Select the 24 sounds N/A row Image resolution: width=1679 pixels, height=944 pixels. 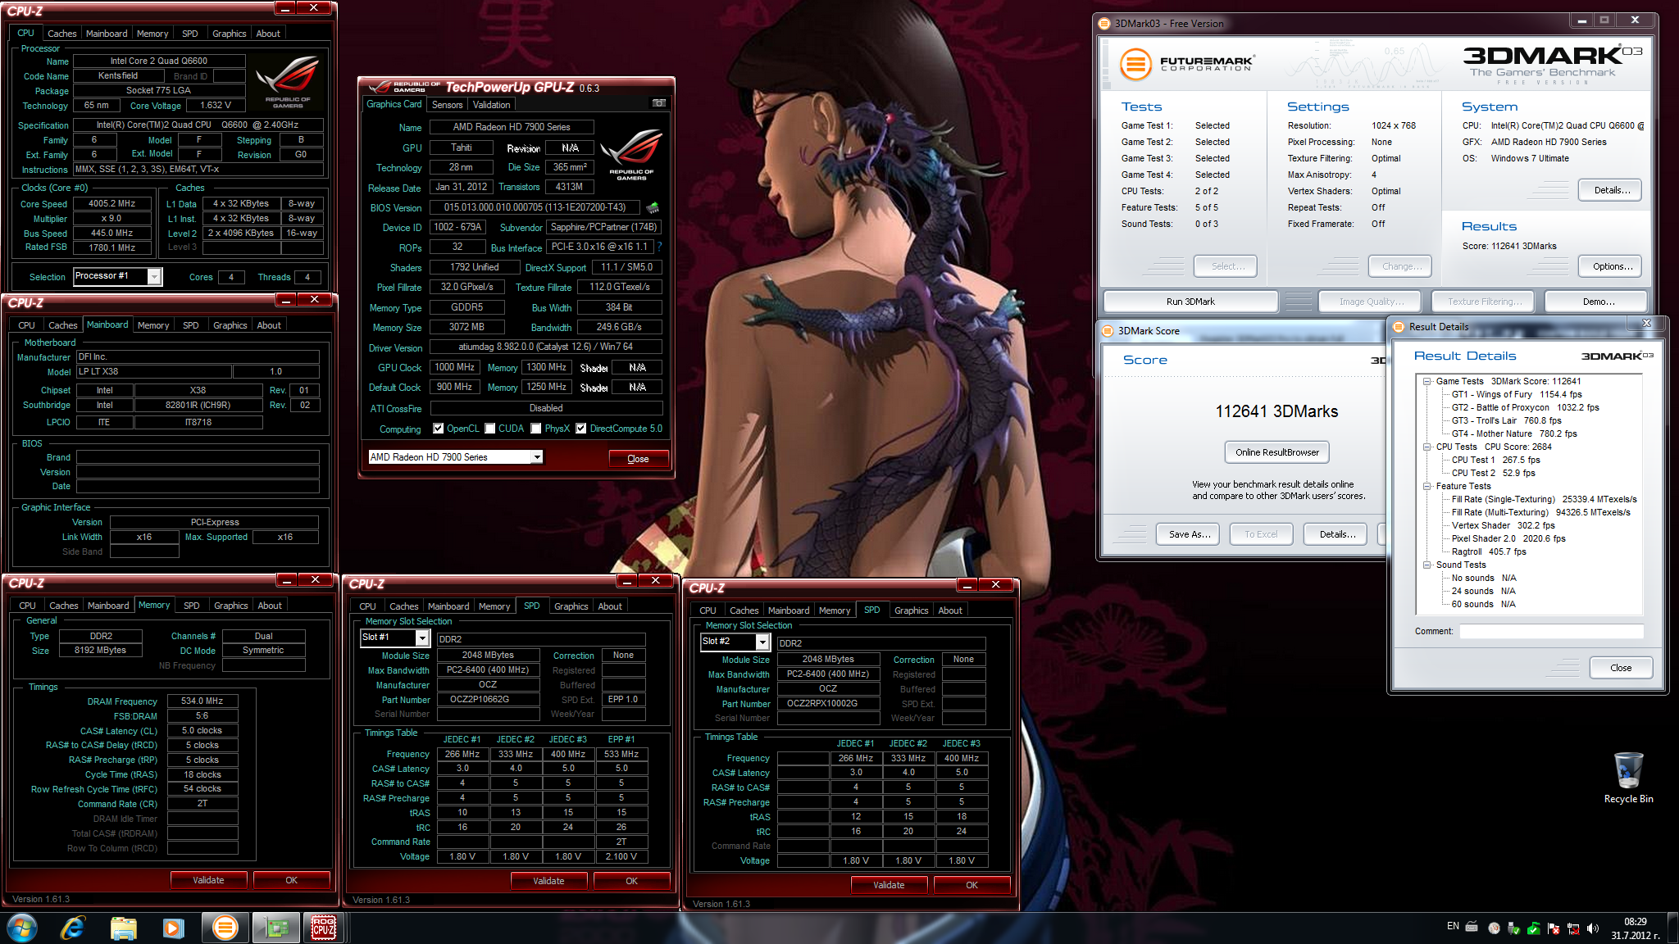(1484, 591)
